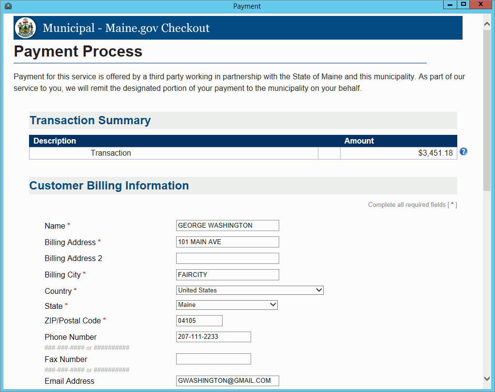The image size is (495, 392).
Task: Click the Payment window title bar icon
Action: (x=7, y=6)
